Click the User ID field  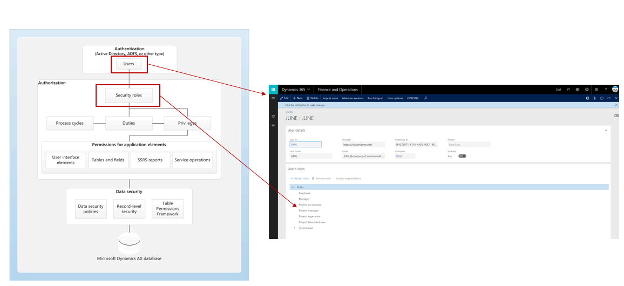point(305,145)
